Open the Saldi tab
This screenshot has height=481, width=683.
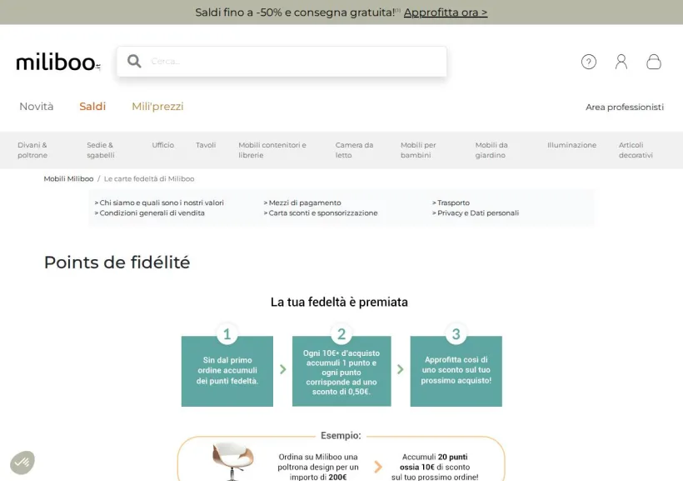(92, 107)
